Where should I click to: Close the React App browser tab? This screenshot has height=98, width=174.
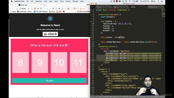(41, 5)
